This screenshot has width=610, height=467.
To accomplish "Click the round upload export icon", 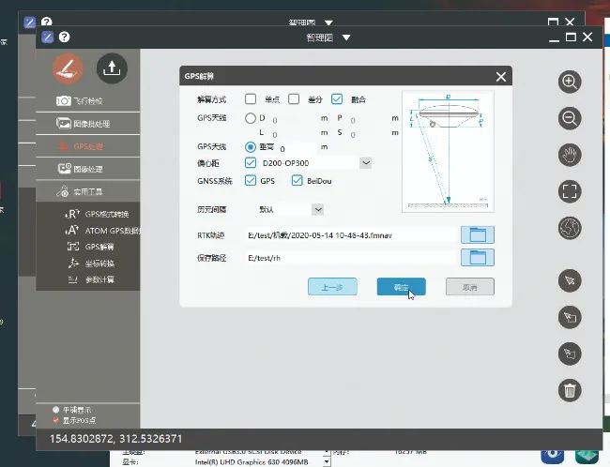I will (112, 68).
